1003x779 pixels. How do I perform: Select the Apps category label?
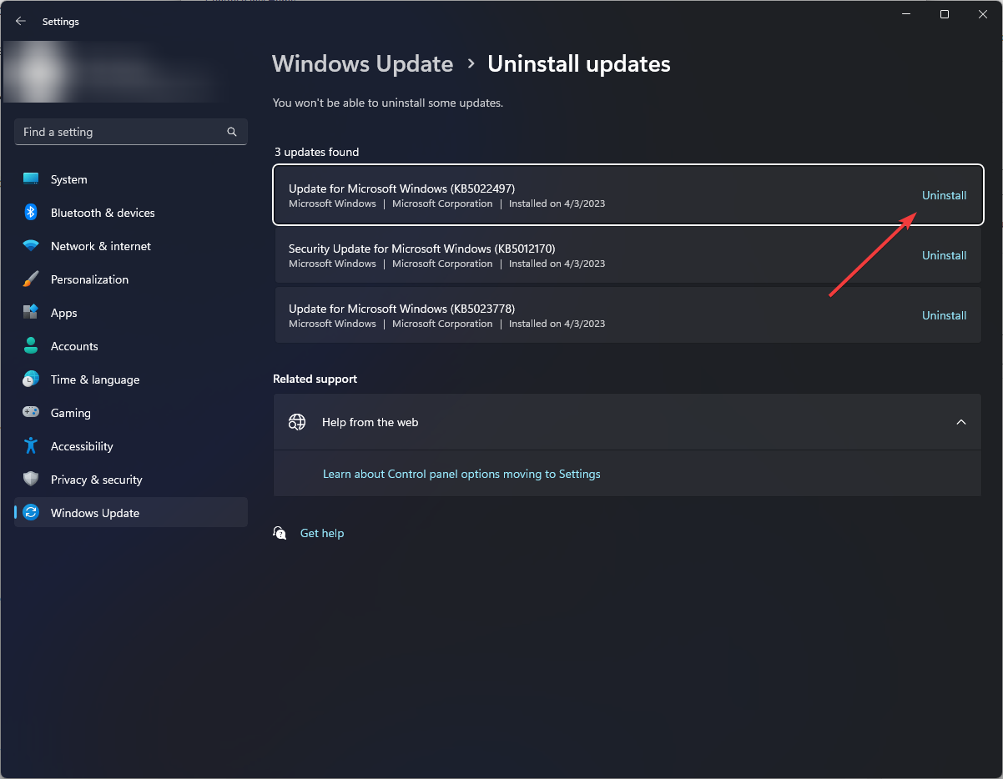(x=63, y=313)
